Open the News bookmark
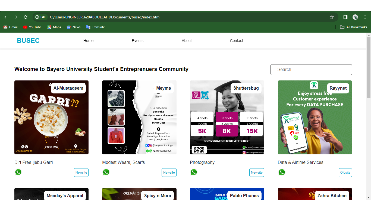Image resolution: width=371 pixels, height=208 pixels. click(x=74, y=27)
